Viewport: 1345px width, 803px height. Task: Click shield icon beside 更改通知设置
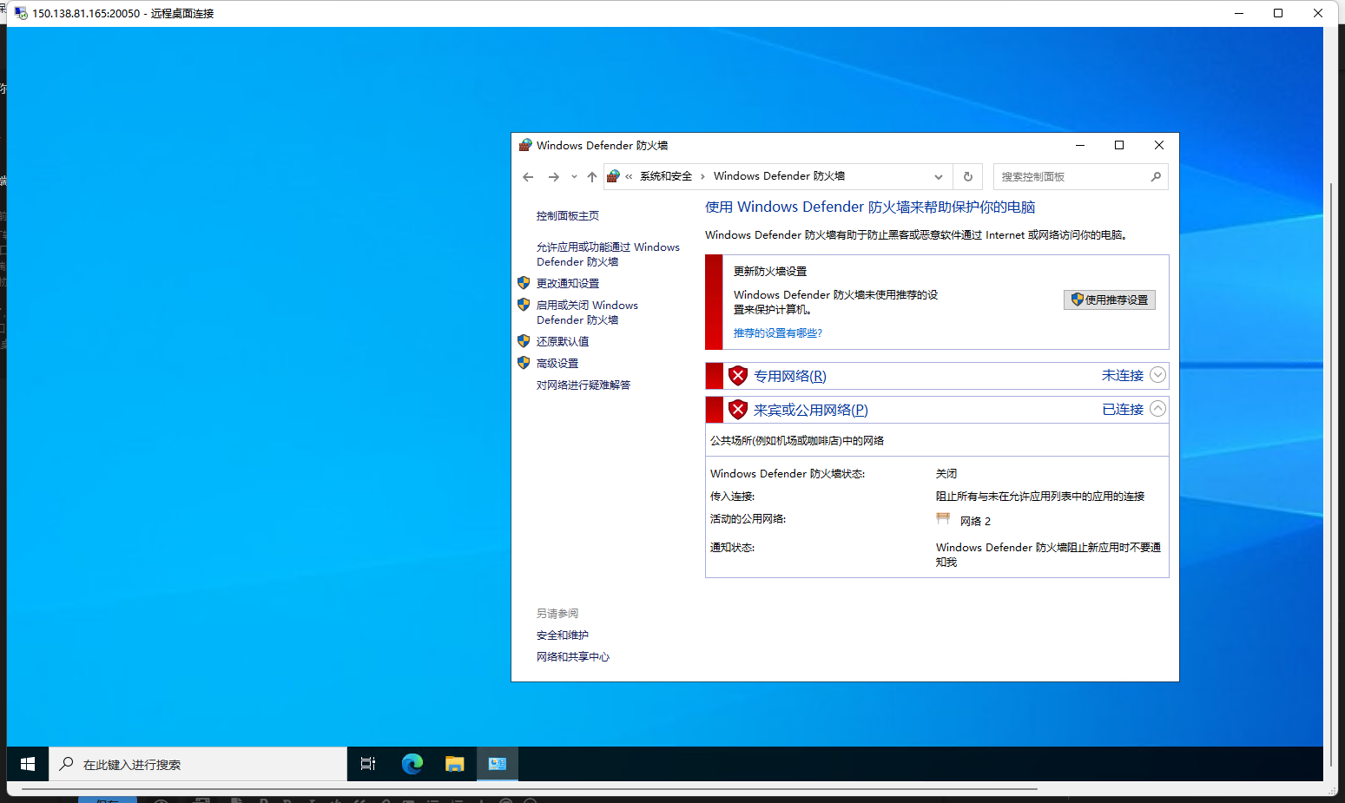(524, 283)
